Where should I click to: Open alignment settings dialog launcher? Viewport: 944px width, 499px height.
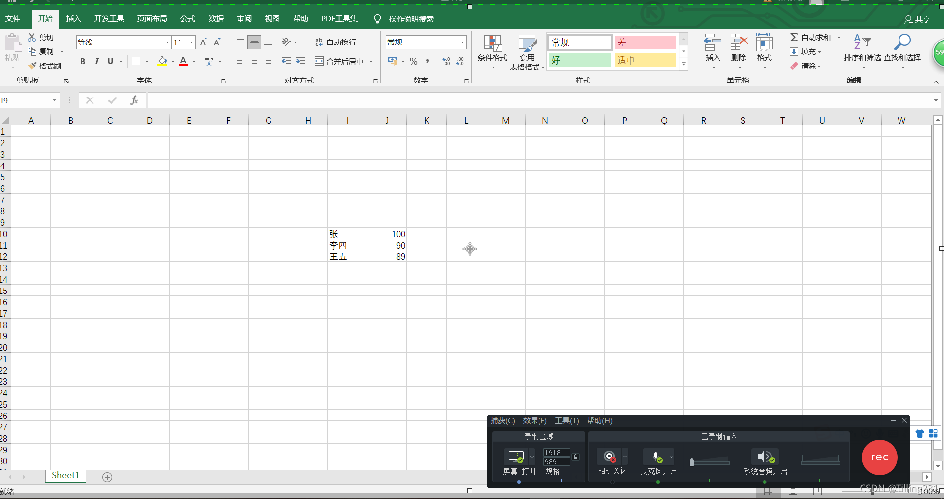click(376, 81)
